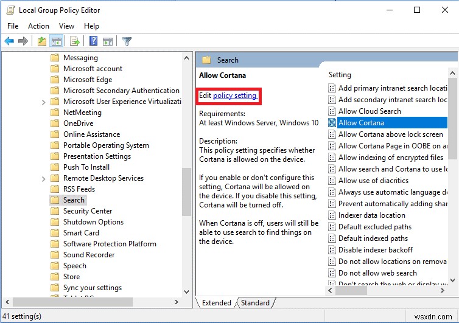Select Portable Operating System folder
Image resolution: width=459 pixels, height=323 pixels.
106,145
